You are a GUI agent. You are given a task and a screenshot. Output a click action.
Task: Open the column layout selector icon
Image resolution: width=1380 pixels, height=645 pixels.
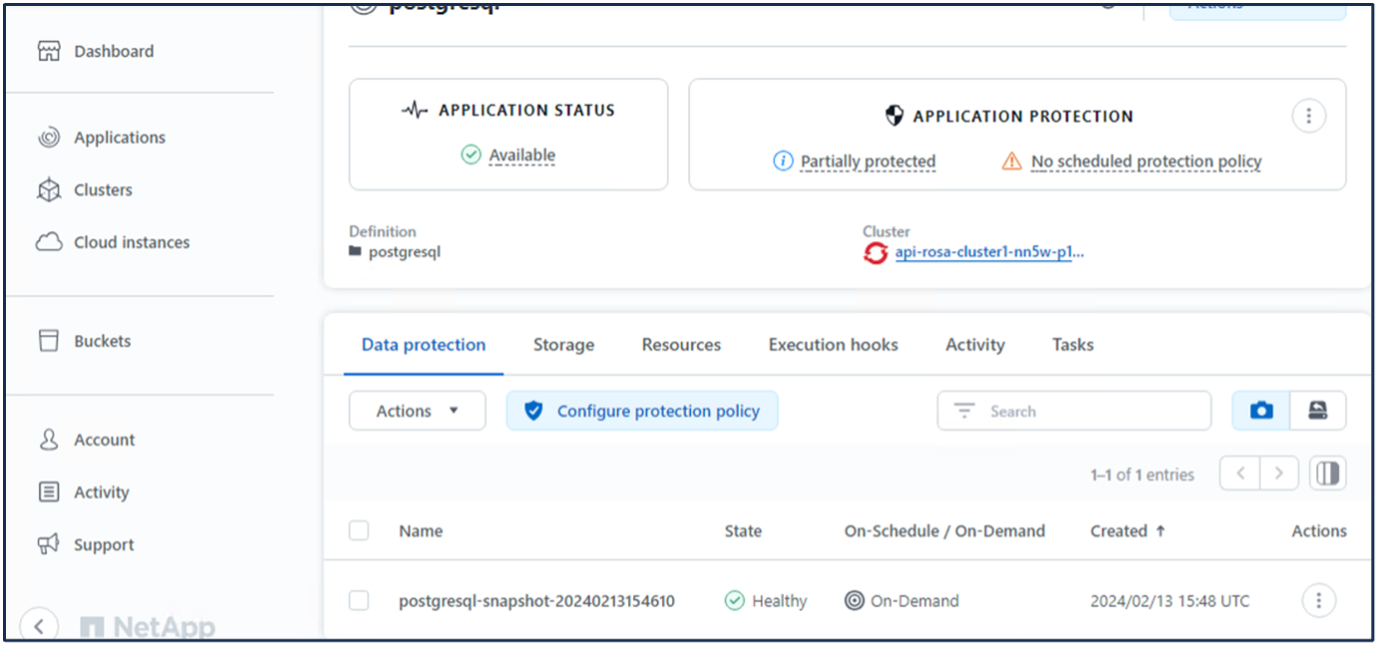coord(1327,474)
